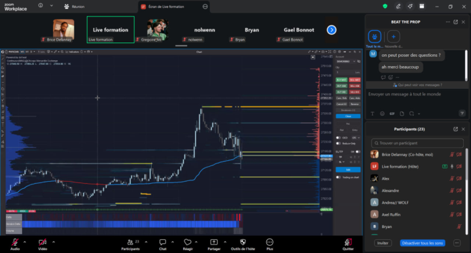Expand arrow next to Réagir button
Viewport: 471px width, 253px height.
(x=196, y=242)
